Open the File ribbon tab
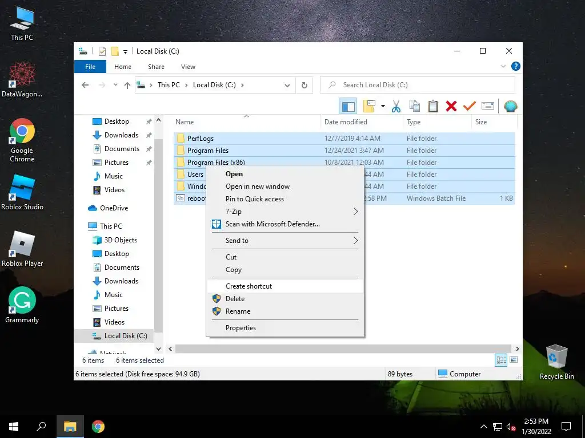The height and width of the screenshot is (438, 585). 90,67
